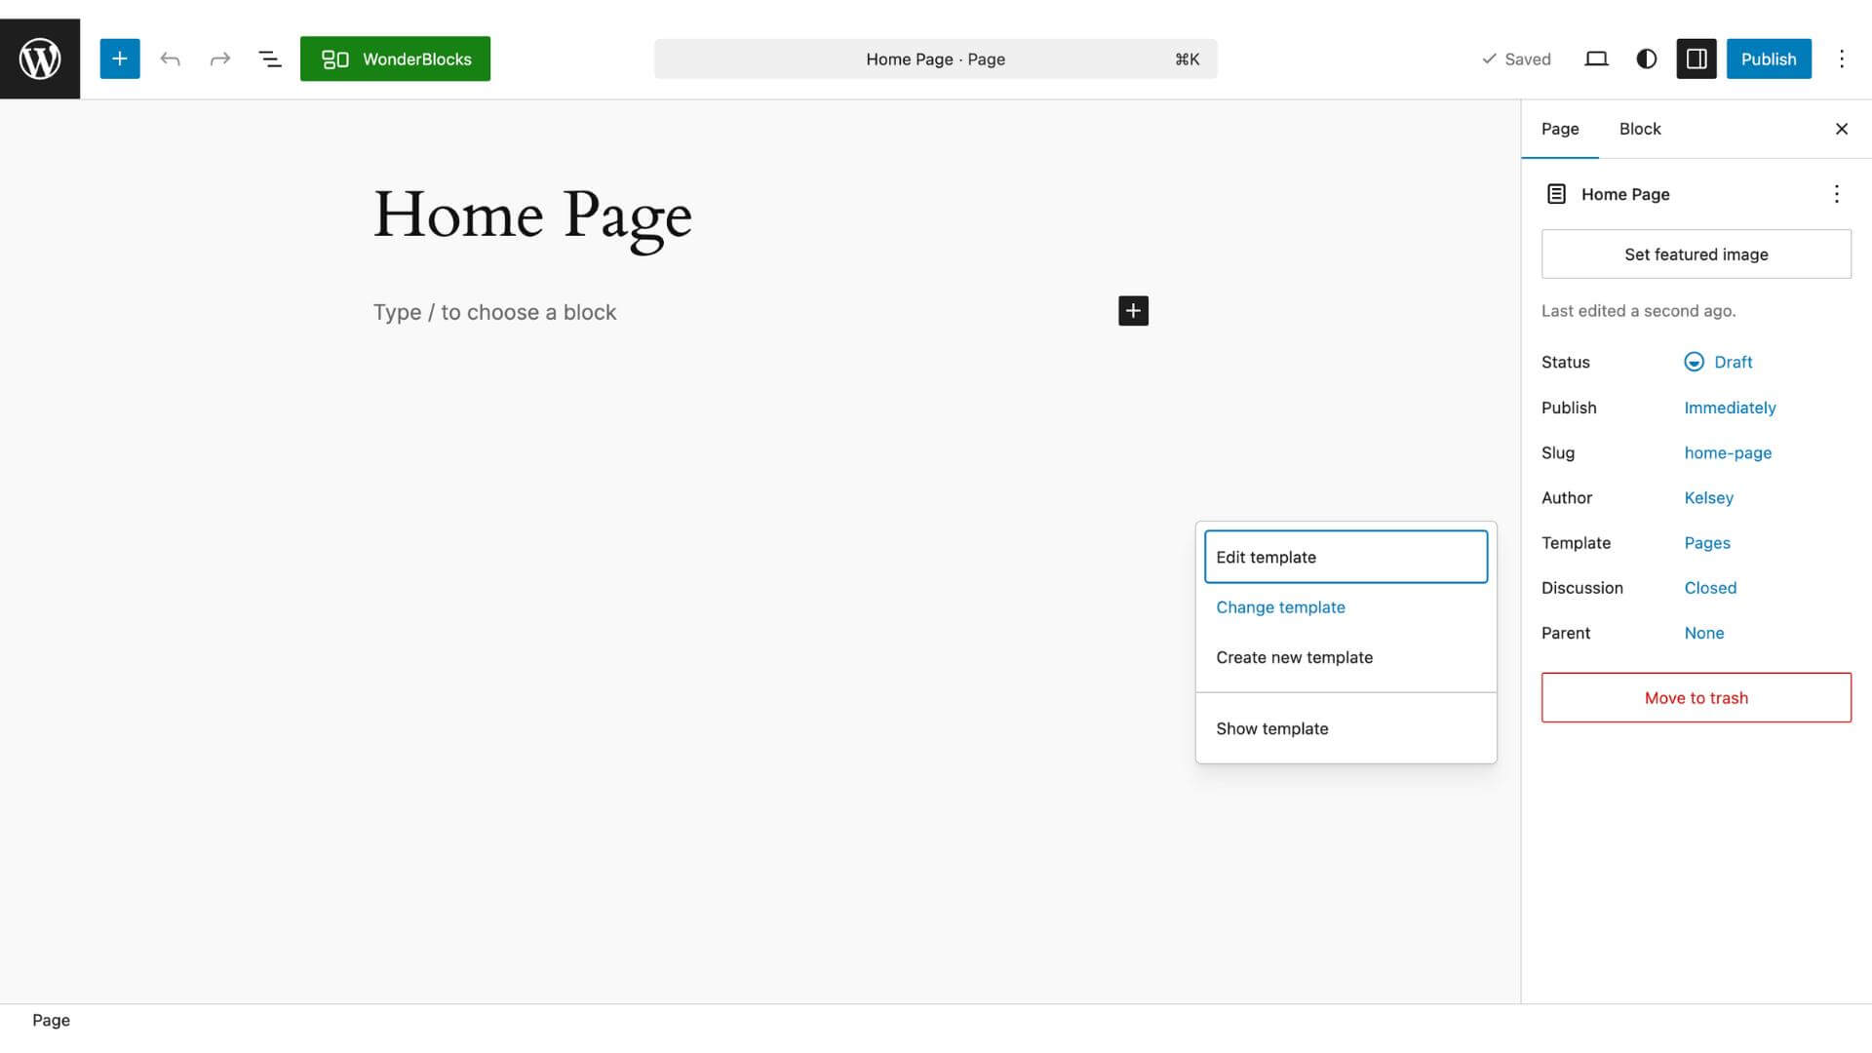
Task: Toggle the Settings sidebar panel
Action: [1696, 58]
